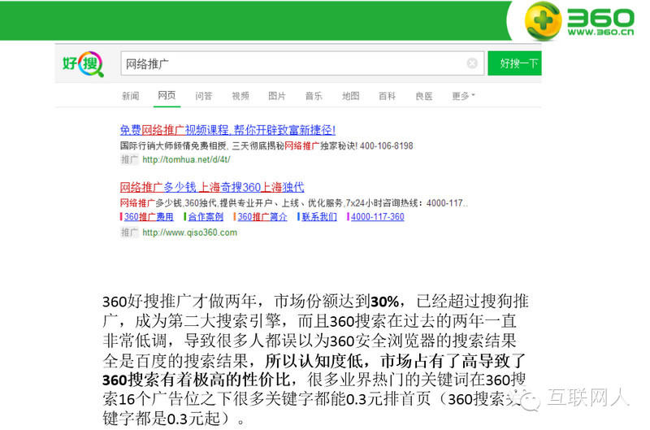Click the www.360.cn text in header

click(x=600, y=33)
